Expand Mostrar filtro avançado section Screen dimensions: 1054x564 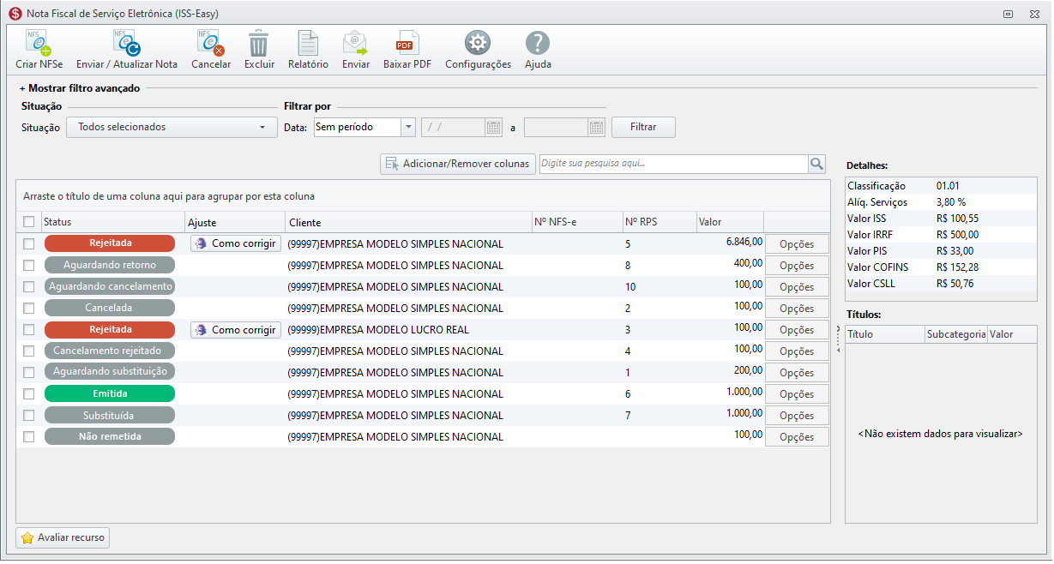[79, 88]
